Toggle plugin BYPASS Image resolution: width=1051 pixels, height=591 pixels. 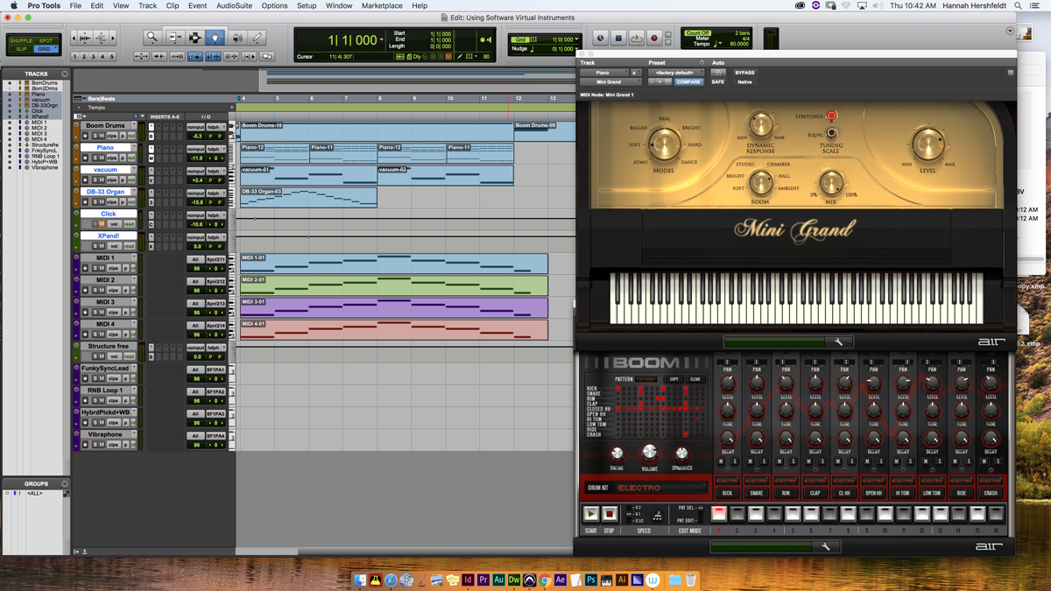point(744,73)
